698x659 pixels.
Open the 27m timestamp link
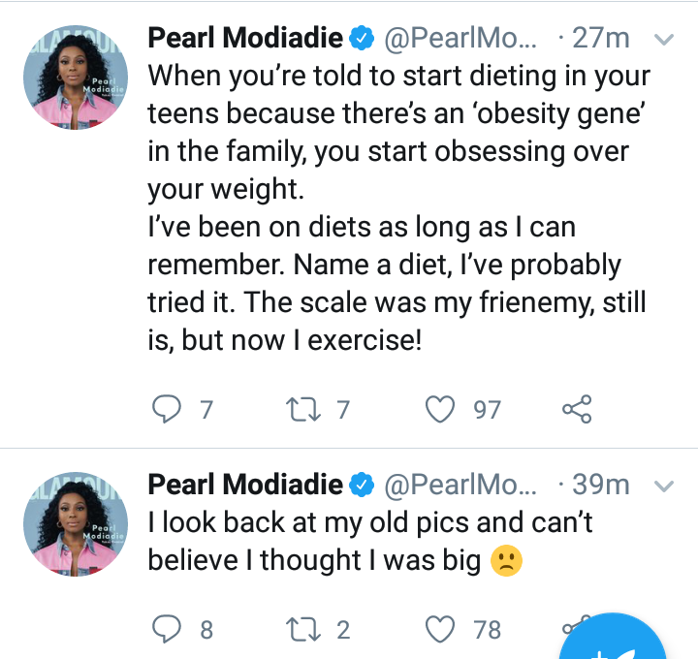pos(601,38)
